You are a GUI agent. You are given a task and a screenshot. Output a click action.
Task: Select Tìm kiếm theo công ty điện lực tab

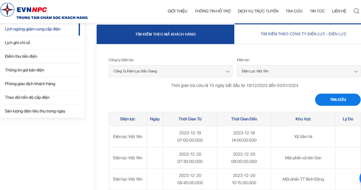pos(304,34)
